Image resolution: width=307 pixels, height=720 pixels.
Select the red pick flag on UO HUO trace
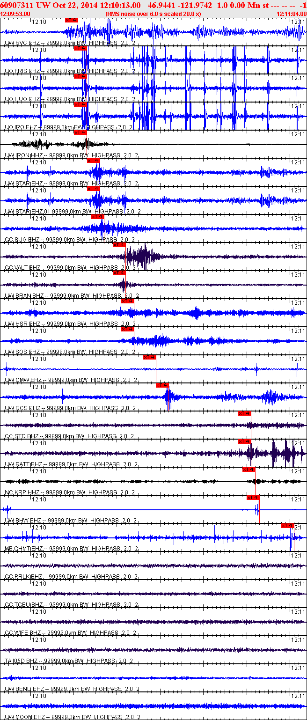pyautogui.click(x=80, y=76)
